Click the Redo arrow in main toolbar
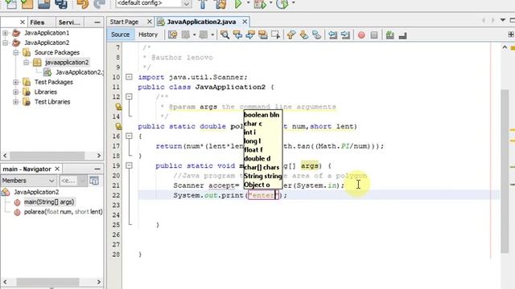 [x=100, y=4]
